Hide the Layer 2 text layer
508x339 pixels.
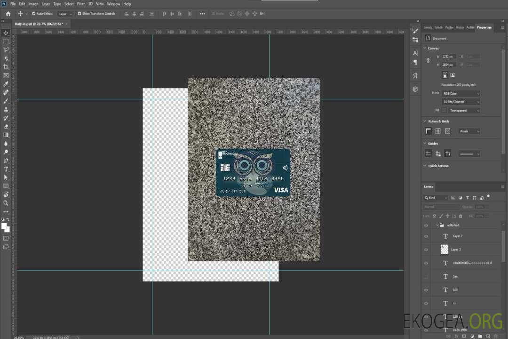[x=426, y=236]
